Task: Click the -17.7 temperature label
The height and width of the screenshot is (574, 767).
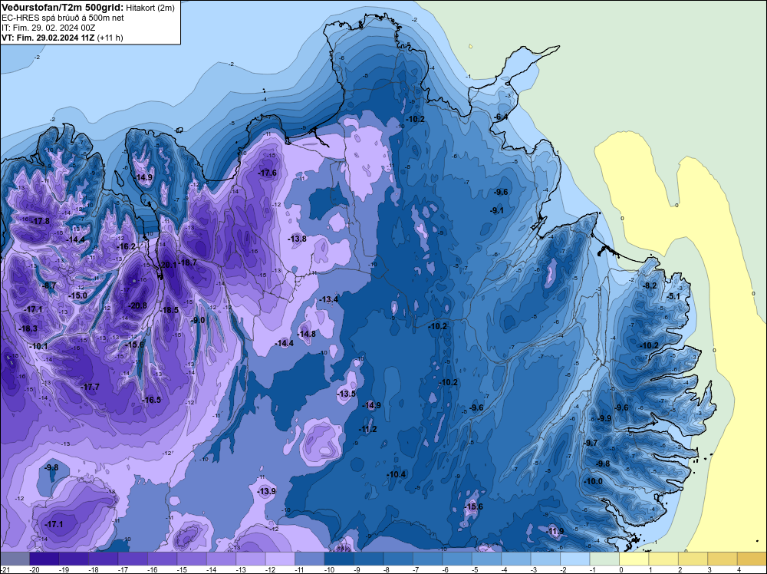Action: click(x=91, y=387)
